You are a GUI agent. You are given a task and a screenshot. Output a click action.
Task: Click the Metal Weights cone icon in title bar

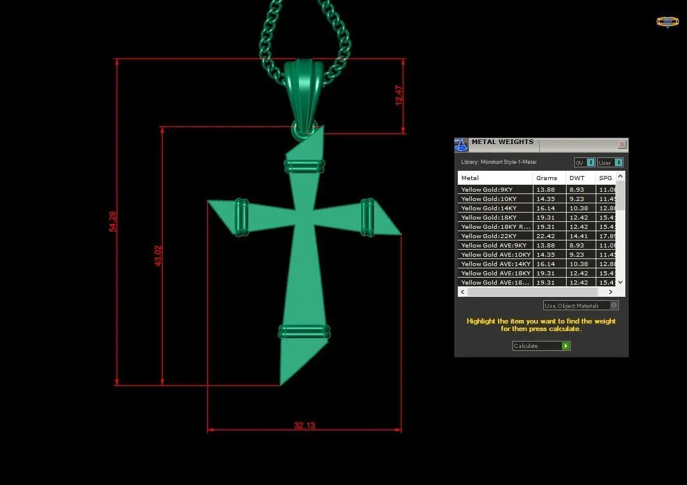pyautogui.click(x=461, y=145)
